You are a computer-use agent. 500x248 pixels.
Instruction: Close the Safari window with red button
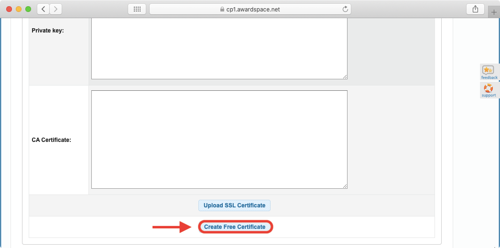tap(9, 9)
